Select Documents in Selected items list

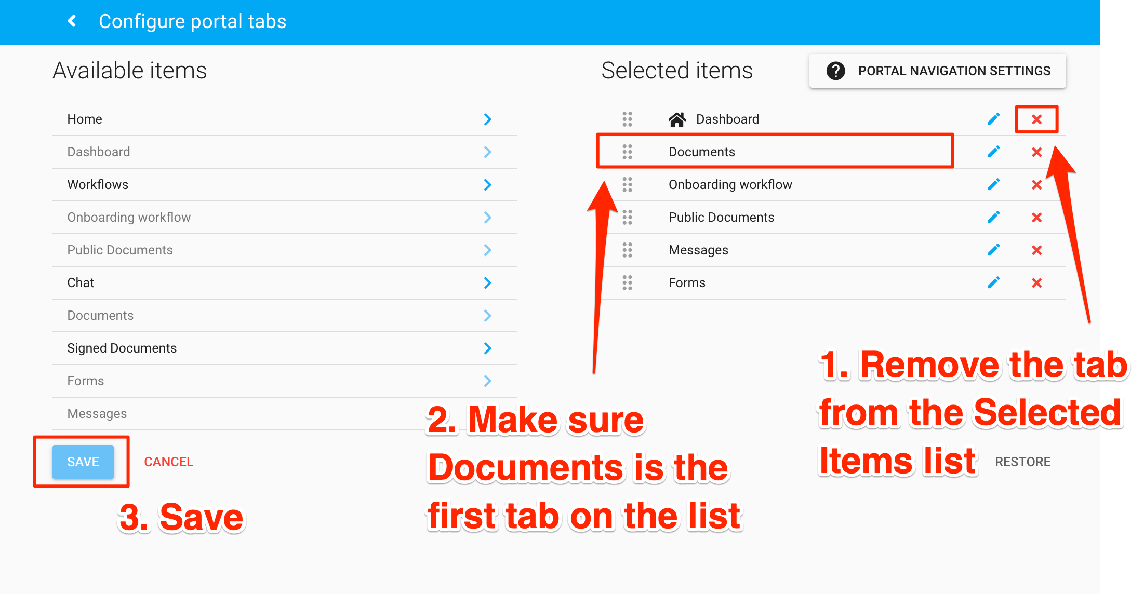coord(701,152)
